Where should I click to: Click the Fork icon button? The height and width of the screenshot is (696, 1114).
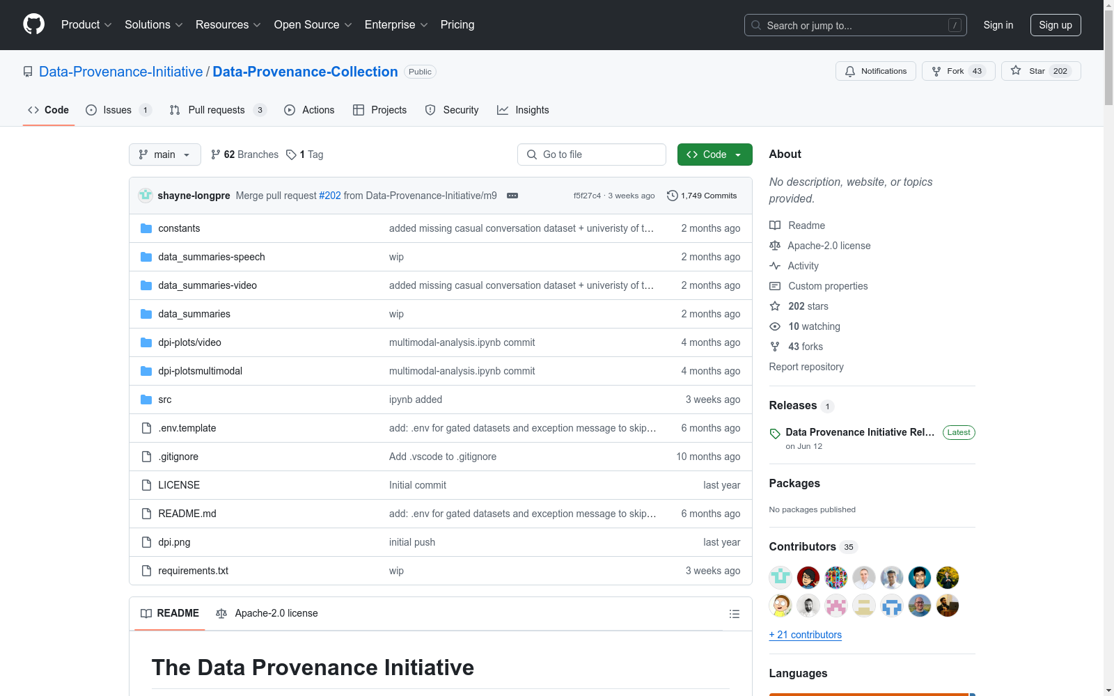point(936,71)
